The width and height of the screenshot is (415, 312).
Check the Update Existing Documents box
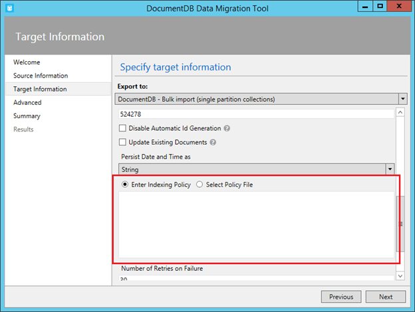pos(122,142)
